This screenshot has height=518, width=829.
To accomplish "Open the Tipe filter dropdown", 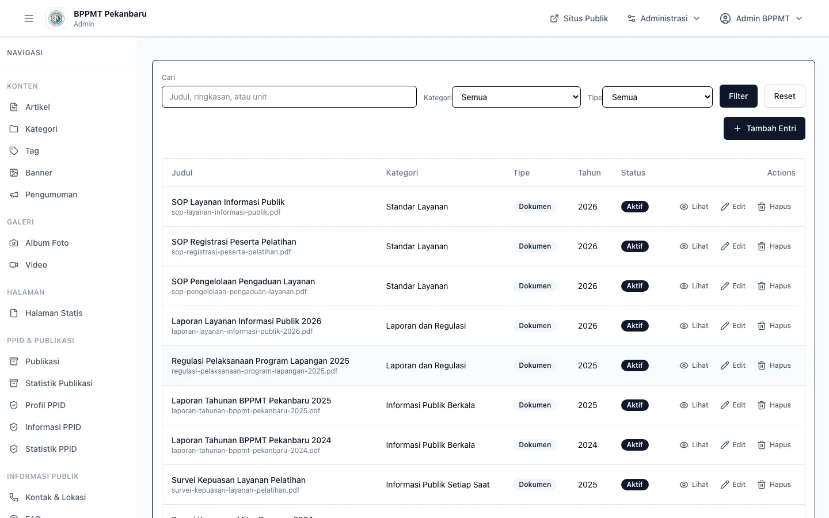I will pyautogui.click(x=657, y=97).
